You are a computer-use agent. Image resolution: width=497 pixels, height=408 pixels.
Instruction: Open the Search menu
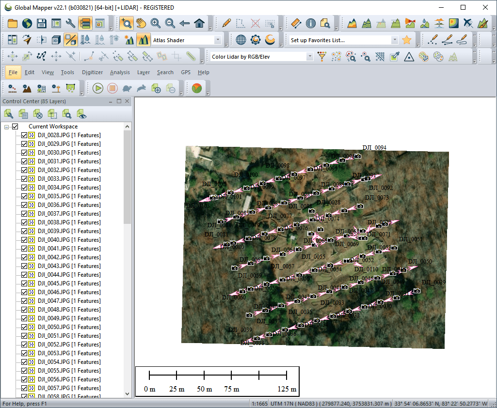[x=165, y=72]
